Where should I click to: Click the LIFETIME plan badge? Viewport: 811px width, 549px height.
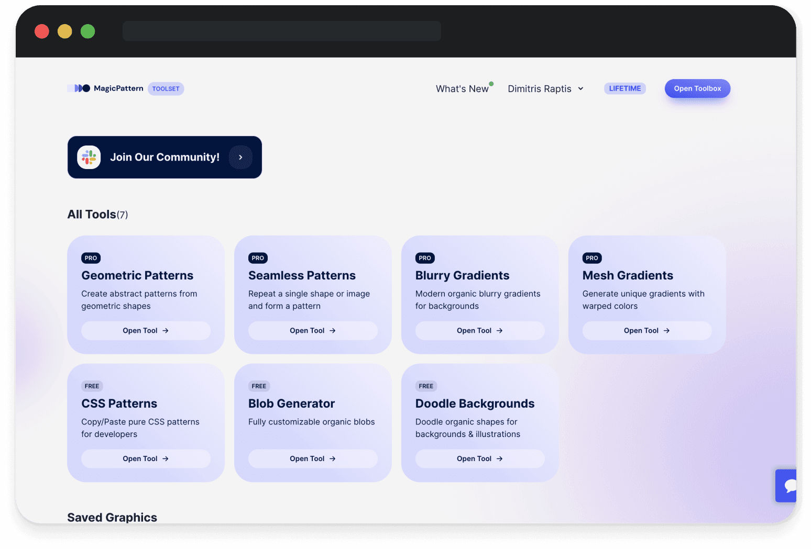[x=625, y=88]
